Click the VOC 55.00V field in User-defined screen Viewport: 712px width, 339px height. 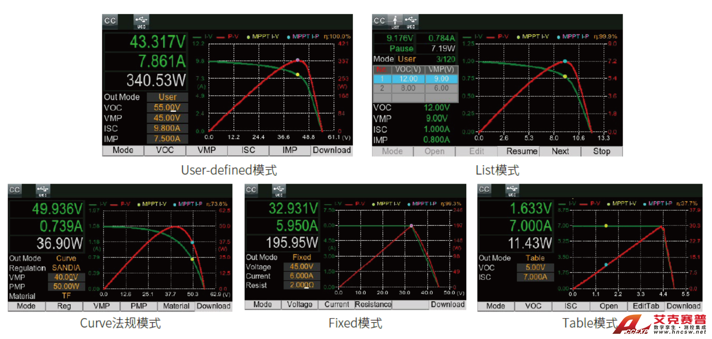click(168, 108)
